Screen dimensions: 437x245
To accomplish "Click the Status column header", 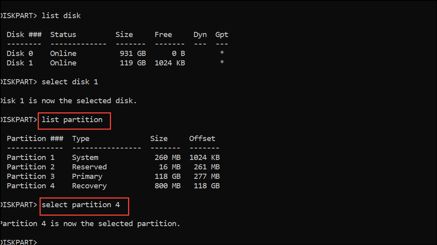I will pos(63,34).
